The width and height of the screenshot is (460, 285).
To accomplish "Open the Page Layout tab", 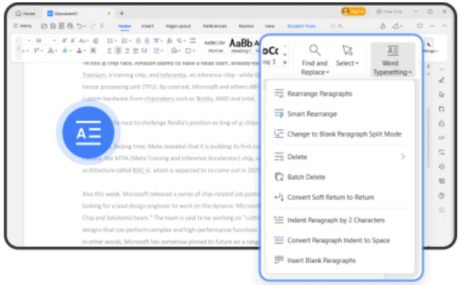I will 178,26.
